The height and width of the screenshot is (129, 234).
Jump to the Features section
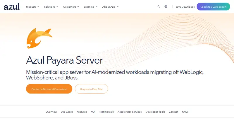point(82,112)
